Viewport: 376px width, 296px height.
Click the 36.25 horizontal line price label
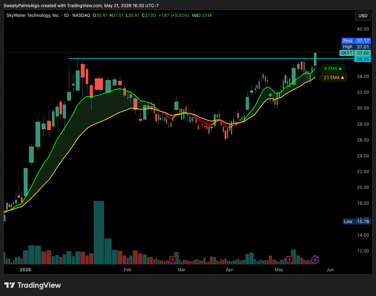click(x=363, y=59)
